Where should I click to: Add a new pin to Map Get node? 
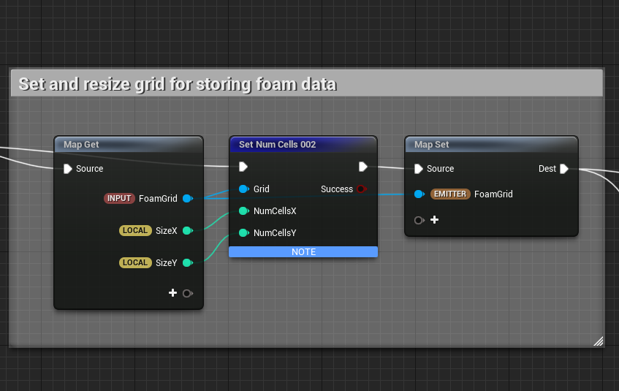tap(173, 293)
